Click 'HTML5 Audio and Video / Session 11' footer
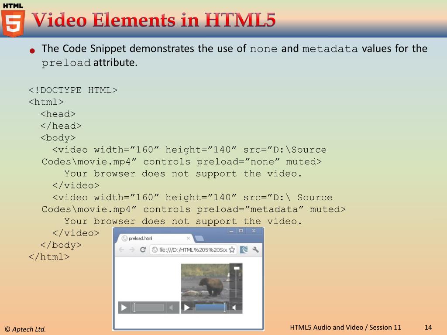This screenshot has width=447, height=335. pyautogui.click(x=346, y=328)
